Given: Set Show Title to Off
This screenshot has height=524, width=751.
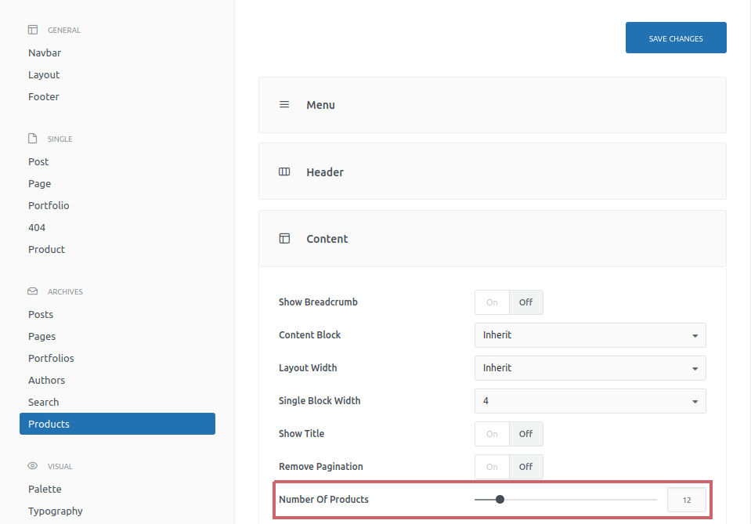Looking at the screenshot, I should [526, 434].
